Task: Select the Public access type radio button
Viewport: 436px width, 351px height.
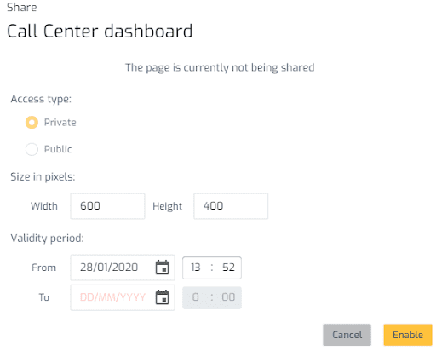Action: click(x=32, y=149)
